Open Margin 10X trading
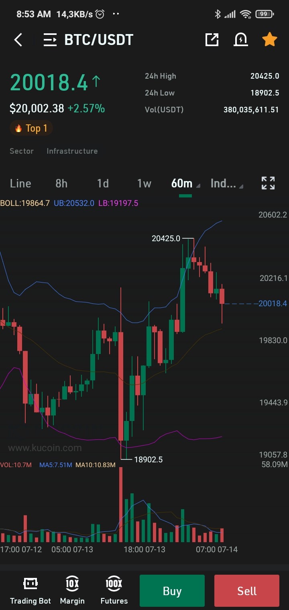 (x=72, y=590)
